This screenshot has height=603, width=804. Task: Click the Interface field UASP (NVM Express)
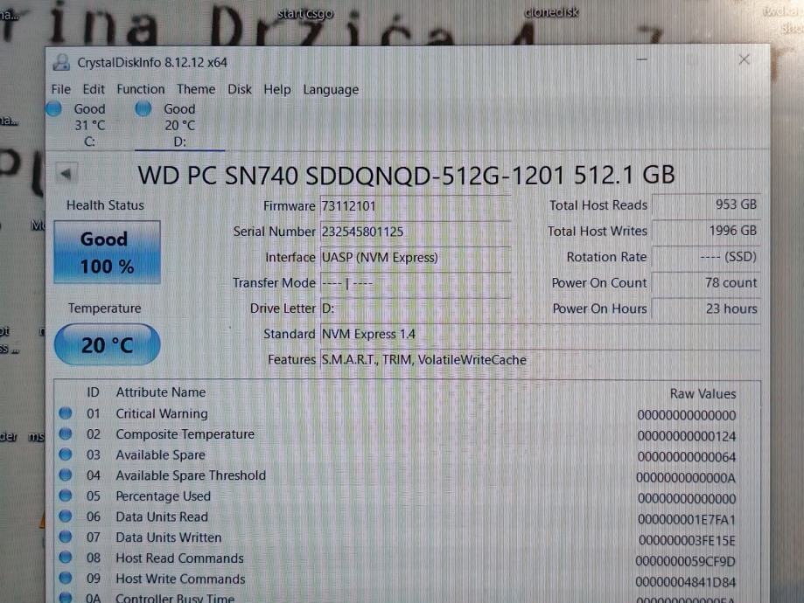coord(415,257)
